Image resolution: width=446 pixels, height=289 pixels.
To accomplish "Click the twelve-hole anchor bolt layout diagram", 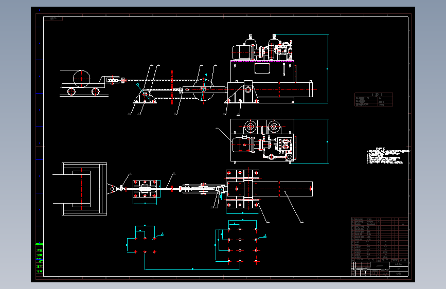I will pyautogui.click(x=241, y=242).
